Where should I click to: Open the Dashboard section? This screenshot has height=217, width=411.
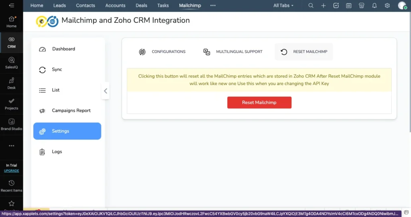point(67,49)
